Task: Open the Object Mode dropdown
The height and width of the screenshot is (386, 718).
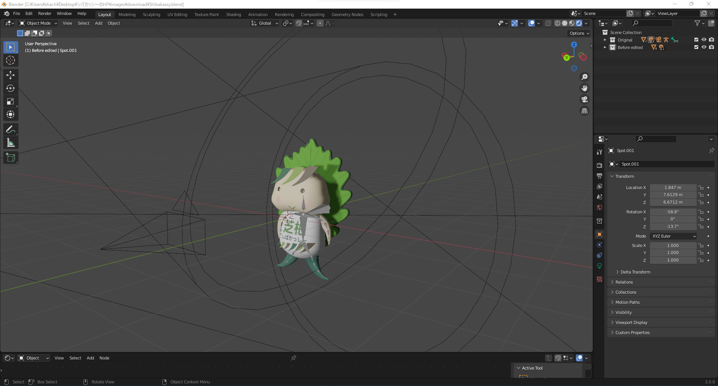Action: [x=39, y=23]
